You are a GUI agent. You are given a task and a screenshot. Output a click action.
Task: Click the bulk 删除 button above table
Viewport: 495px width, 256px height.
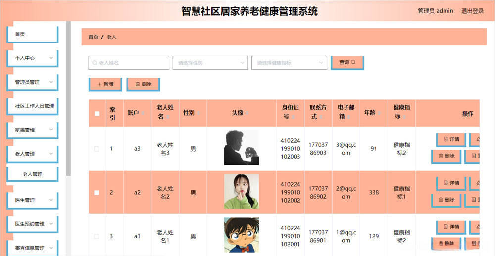point(143,84)
